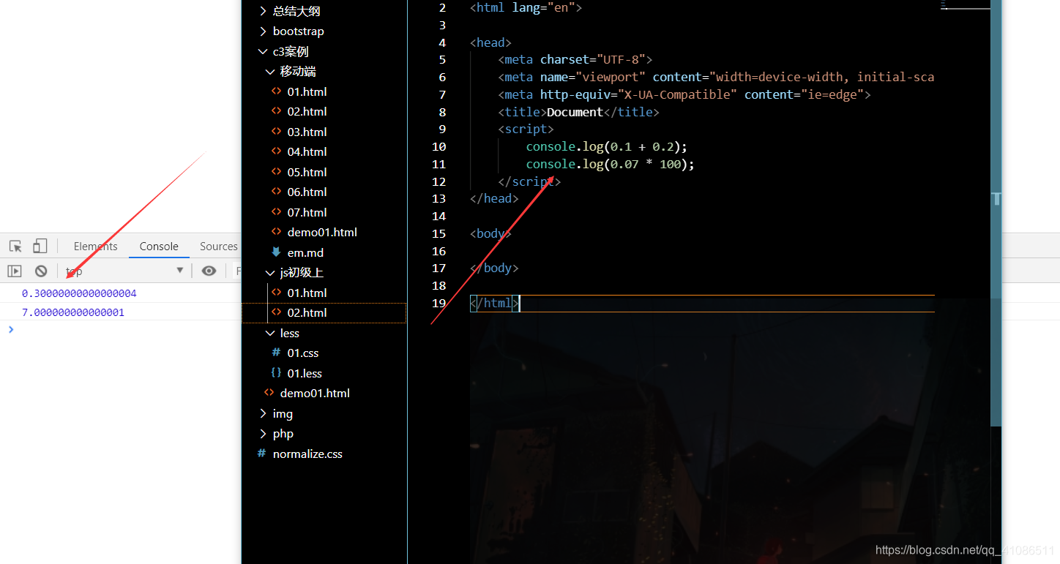Click the opening body tag
Image resolution: width=1060 pixels, height=564 pixels.
(x=490, y=233)
